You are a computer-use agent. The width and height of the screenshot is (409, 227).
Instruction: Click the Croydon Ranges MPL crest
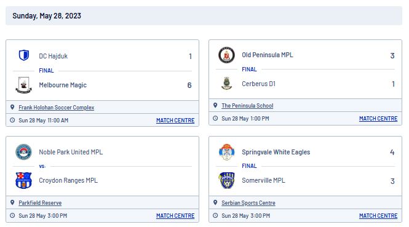(24, 180)
